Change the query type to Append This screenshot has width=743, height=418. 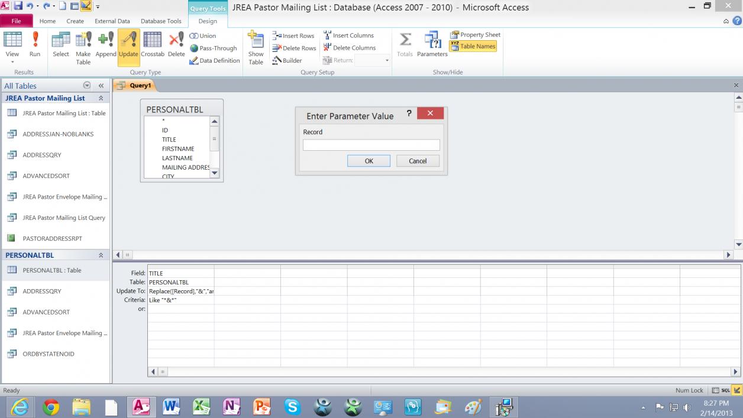coord(106,45)
